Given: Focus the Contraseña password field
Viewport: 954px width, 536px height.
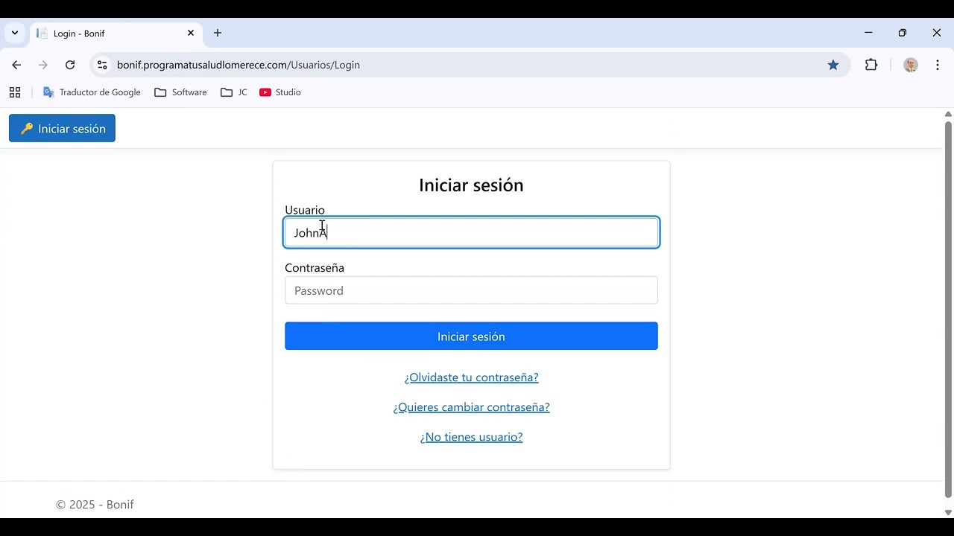Looking at the screenshot, I should coord(471,290).
